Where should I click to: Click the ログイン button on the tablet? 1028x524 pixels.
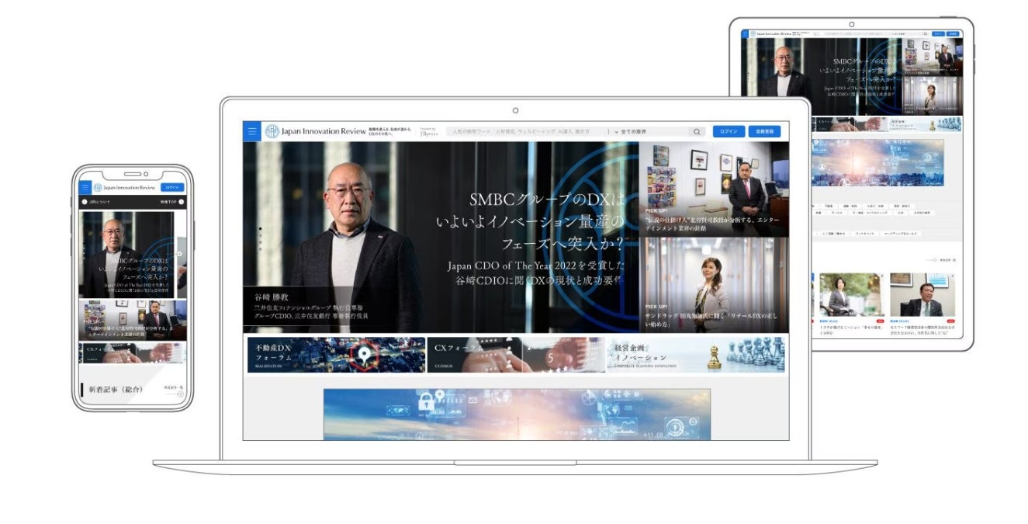938,34
